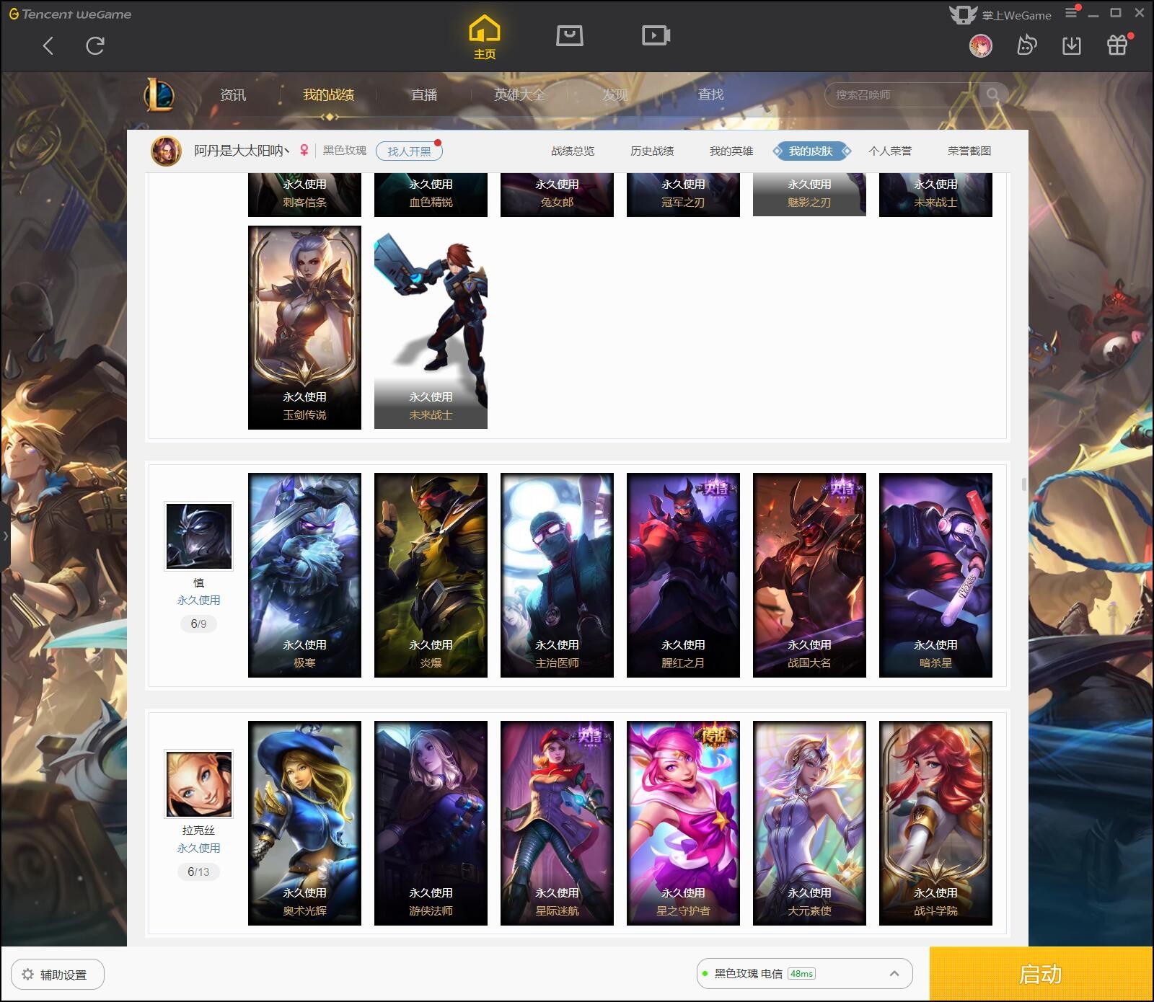The width and height of the screenshot is (1154, 1002).
Task: Open the 战斗学院 skin card
Action: coord(935,823)
